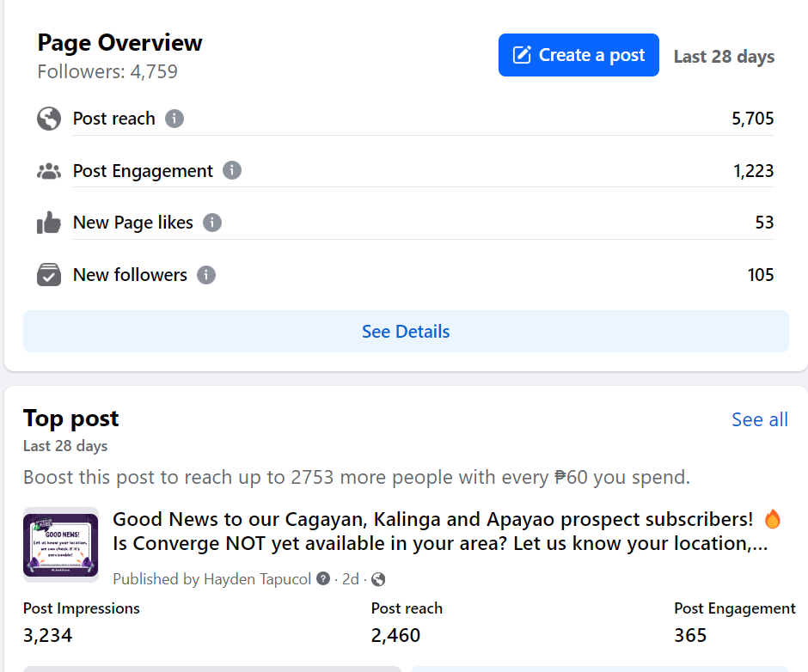Screen dimensions: 808x672
Task: Click the Post Impressions figure 3,234
Action: (x=48, y=635)
